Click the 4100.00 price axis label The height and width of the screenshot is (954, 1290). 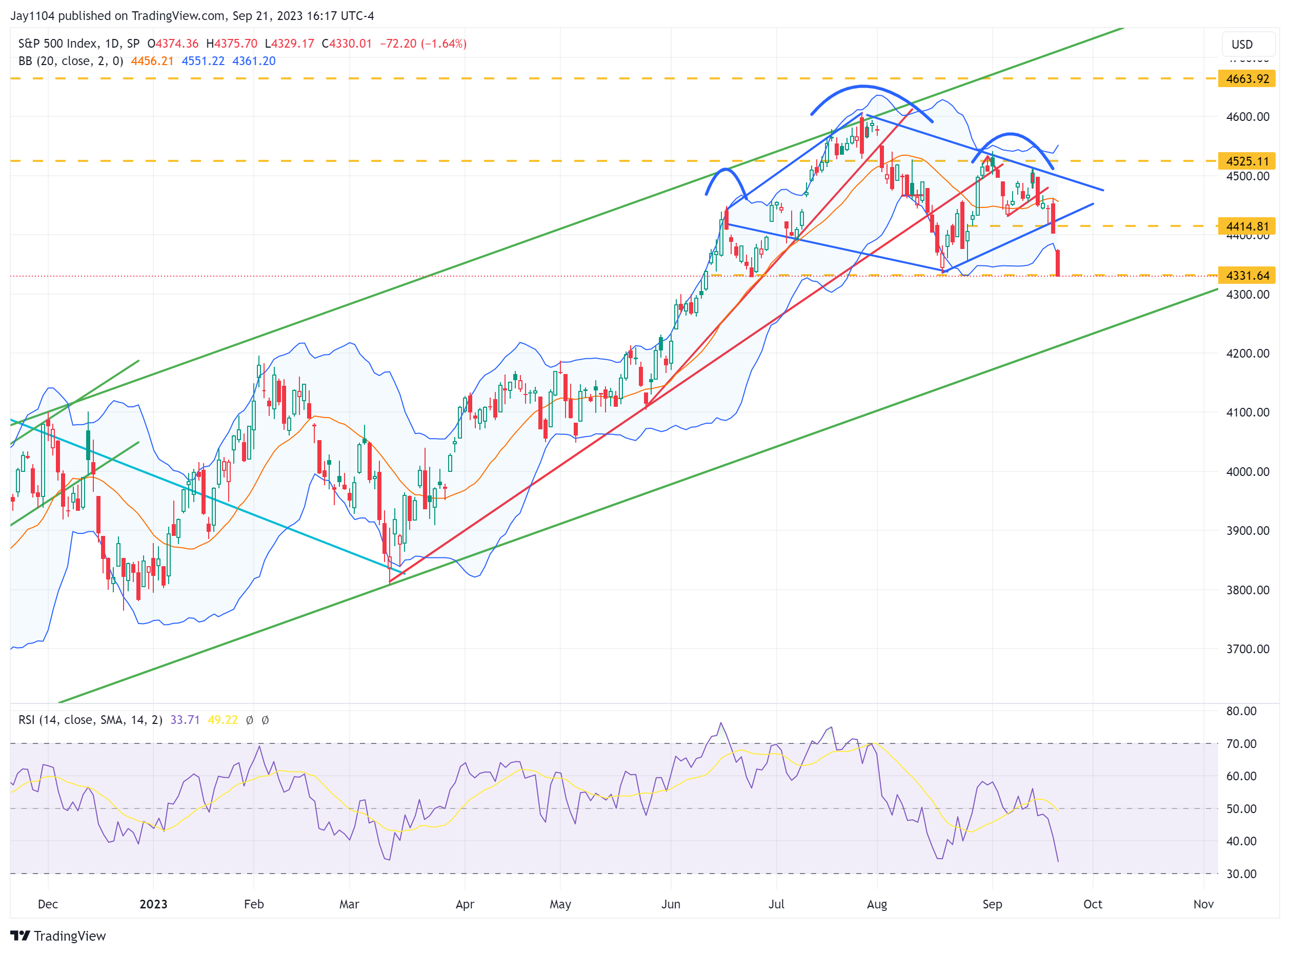[x=1247, y=412]
